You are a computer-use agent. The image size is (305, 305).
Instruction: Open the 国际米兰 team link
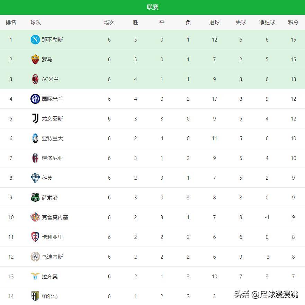52,99
